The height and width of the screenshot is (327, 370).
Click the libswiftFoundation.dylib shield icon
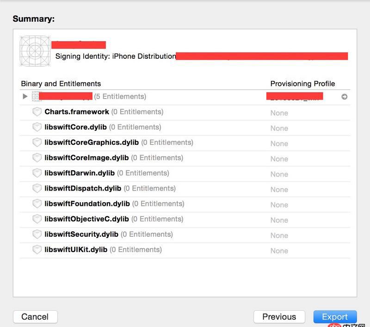pyautogui.click(x=37, y=204)
